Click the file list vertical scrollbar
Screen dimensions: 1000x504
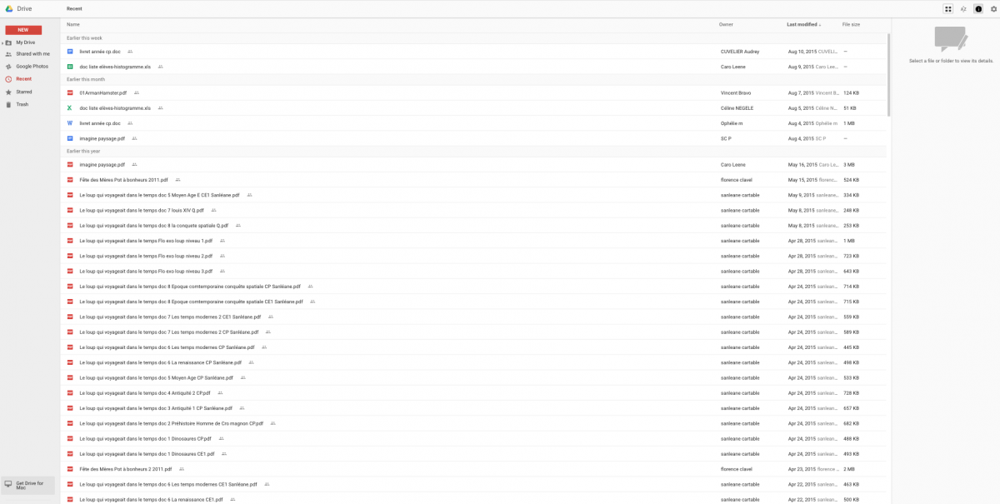coord(887,75)
